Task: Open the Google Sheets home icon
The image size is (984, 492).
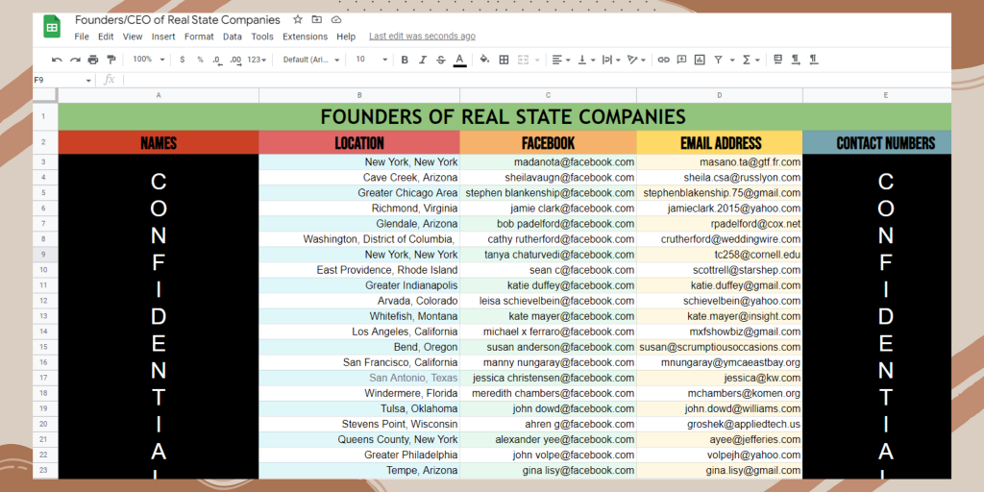Action: tap(52, 28)
